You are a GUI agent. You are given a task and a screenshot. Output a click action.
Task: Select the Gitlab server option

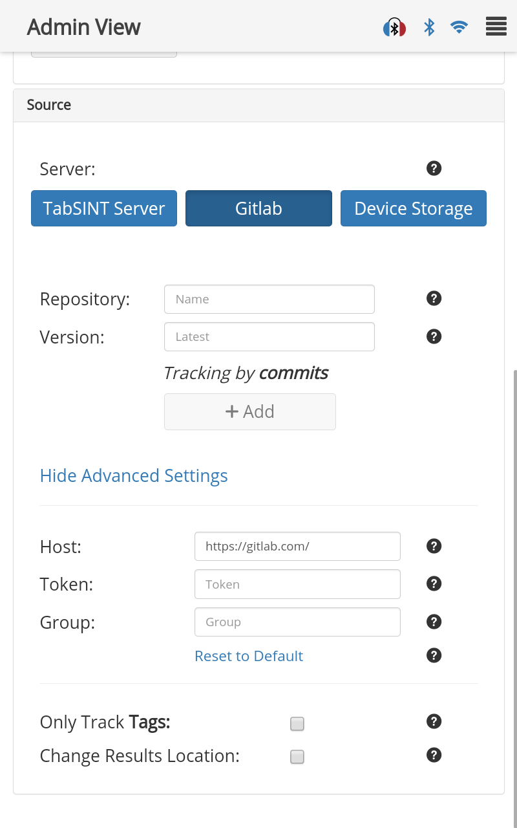258,208
